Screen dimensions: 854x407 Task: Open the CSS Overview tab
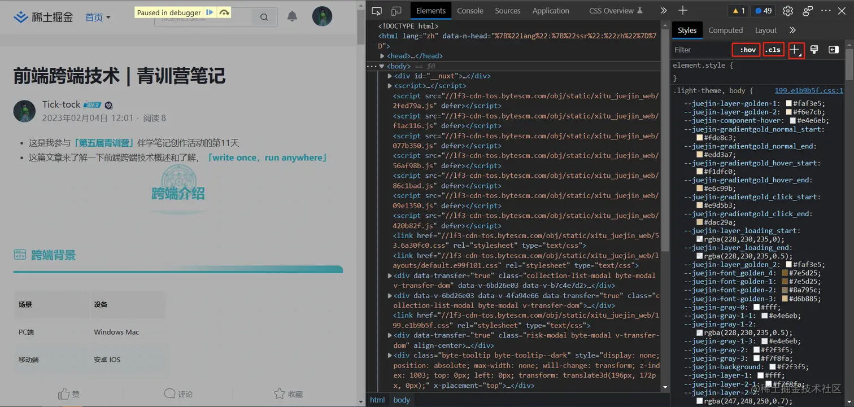[x=616, y=11]
